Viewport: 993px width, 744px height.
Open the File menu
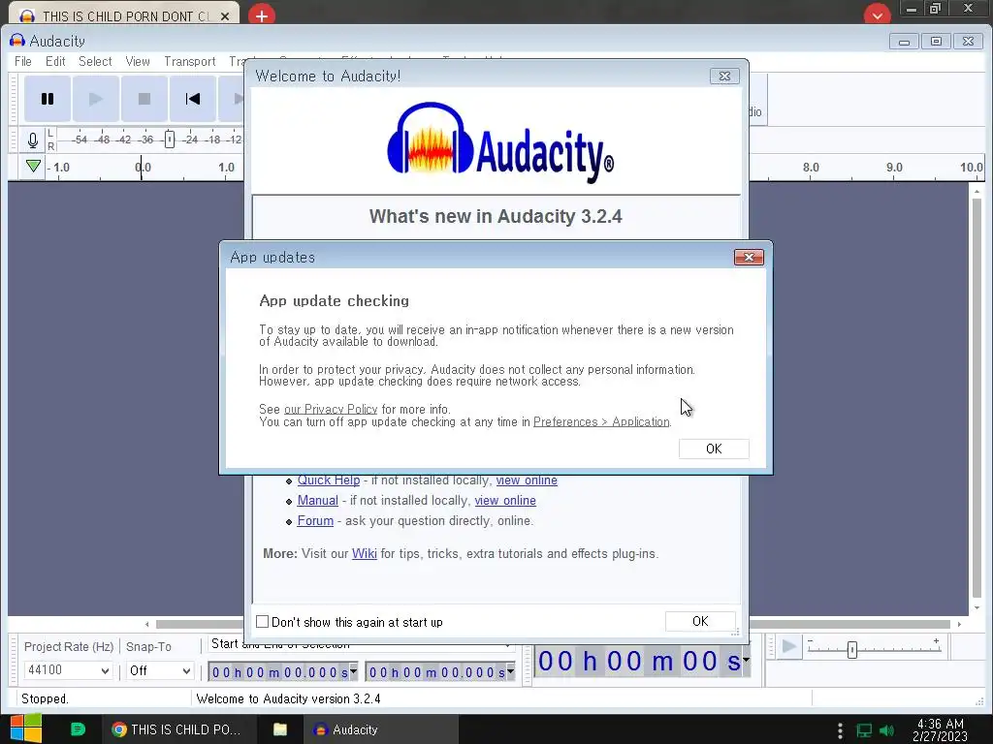coord(23,61)
